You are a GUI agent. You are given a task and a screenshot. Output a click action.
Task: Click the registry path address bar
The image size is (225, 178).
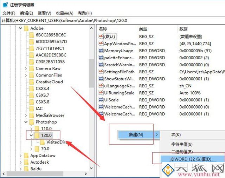[112, 21]
